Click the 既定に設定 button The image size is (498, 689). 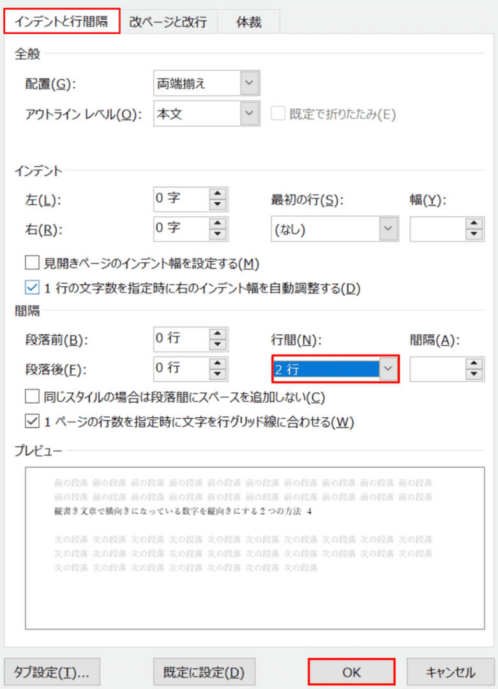click(x=204, y=672)
